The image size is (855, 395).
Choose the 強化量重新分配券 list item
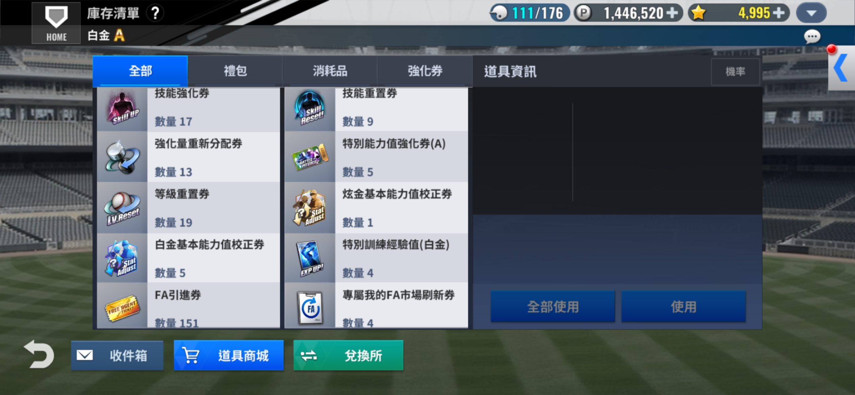[188, 157]
